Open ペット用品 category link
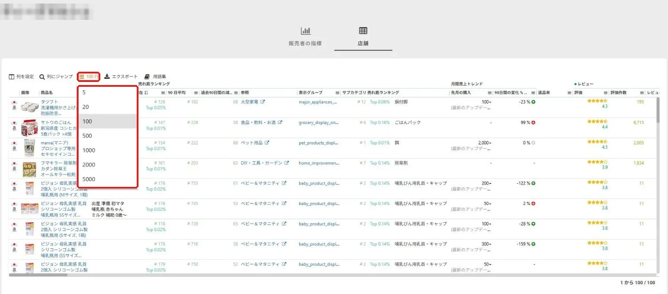The image size is (668, 294). pyautogui.click(x=252, y=143)
